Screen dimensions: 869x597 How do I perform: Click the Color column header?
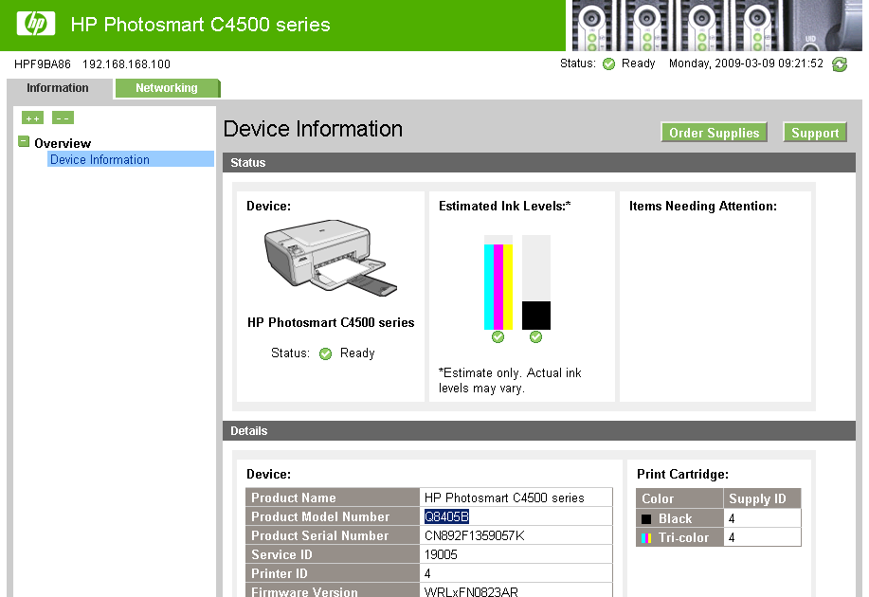[679, 498]
